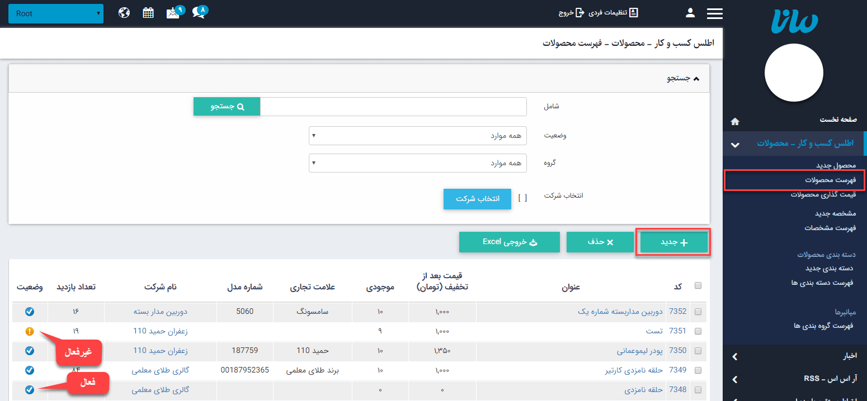
Task: Open the globe language icon in top bar
Action: [124, 12]
